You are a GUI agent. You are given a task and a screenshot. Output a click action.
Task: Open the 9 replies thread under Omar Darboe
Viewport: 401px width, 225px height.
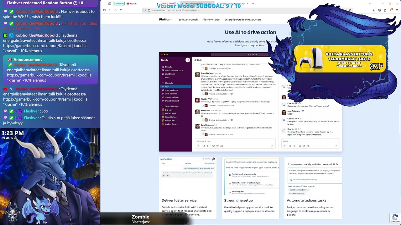[212, 94]
